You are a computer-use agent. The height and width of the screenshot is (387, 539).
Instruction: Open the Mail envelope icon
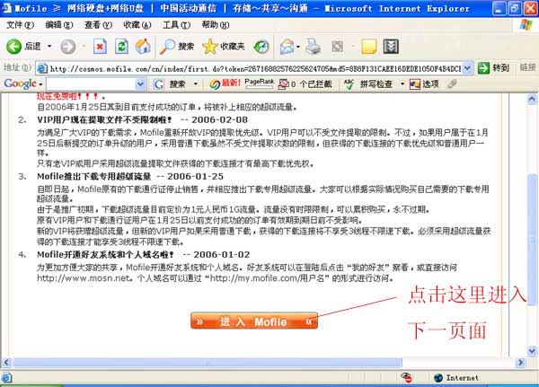(x=287, y=47)
